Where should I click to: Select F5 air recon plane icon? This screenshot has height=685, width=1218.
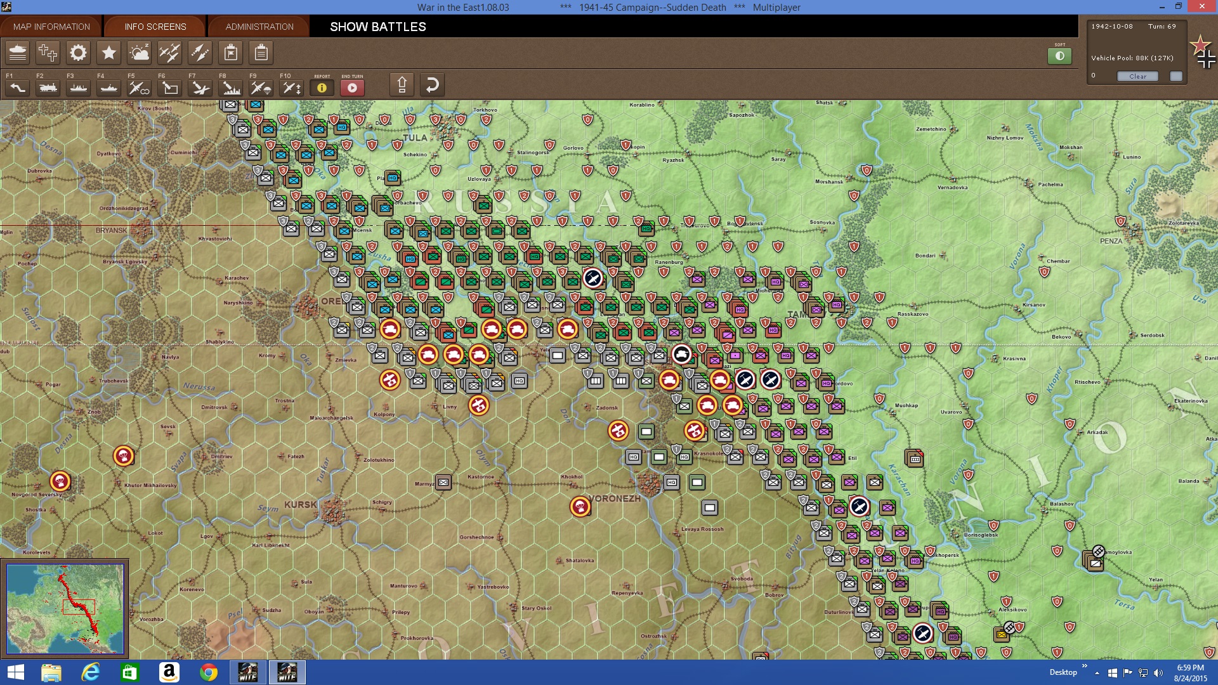pos(139,88)
